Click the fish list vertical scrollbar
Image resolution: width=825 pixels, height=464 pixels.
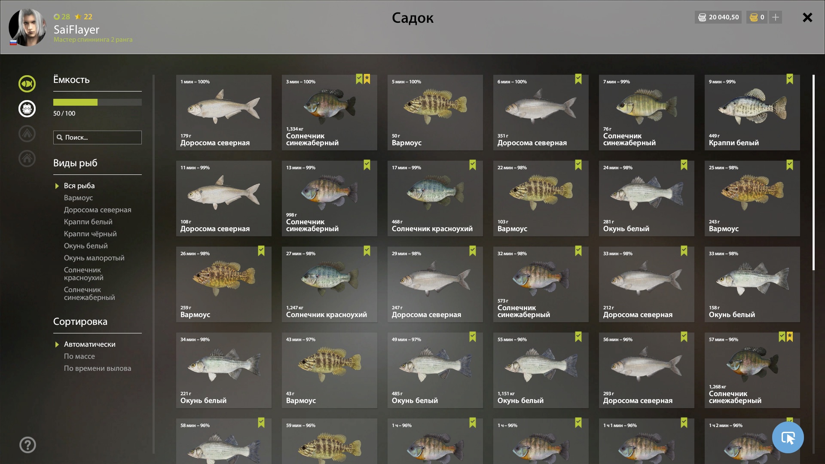click(813, 173)
